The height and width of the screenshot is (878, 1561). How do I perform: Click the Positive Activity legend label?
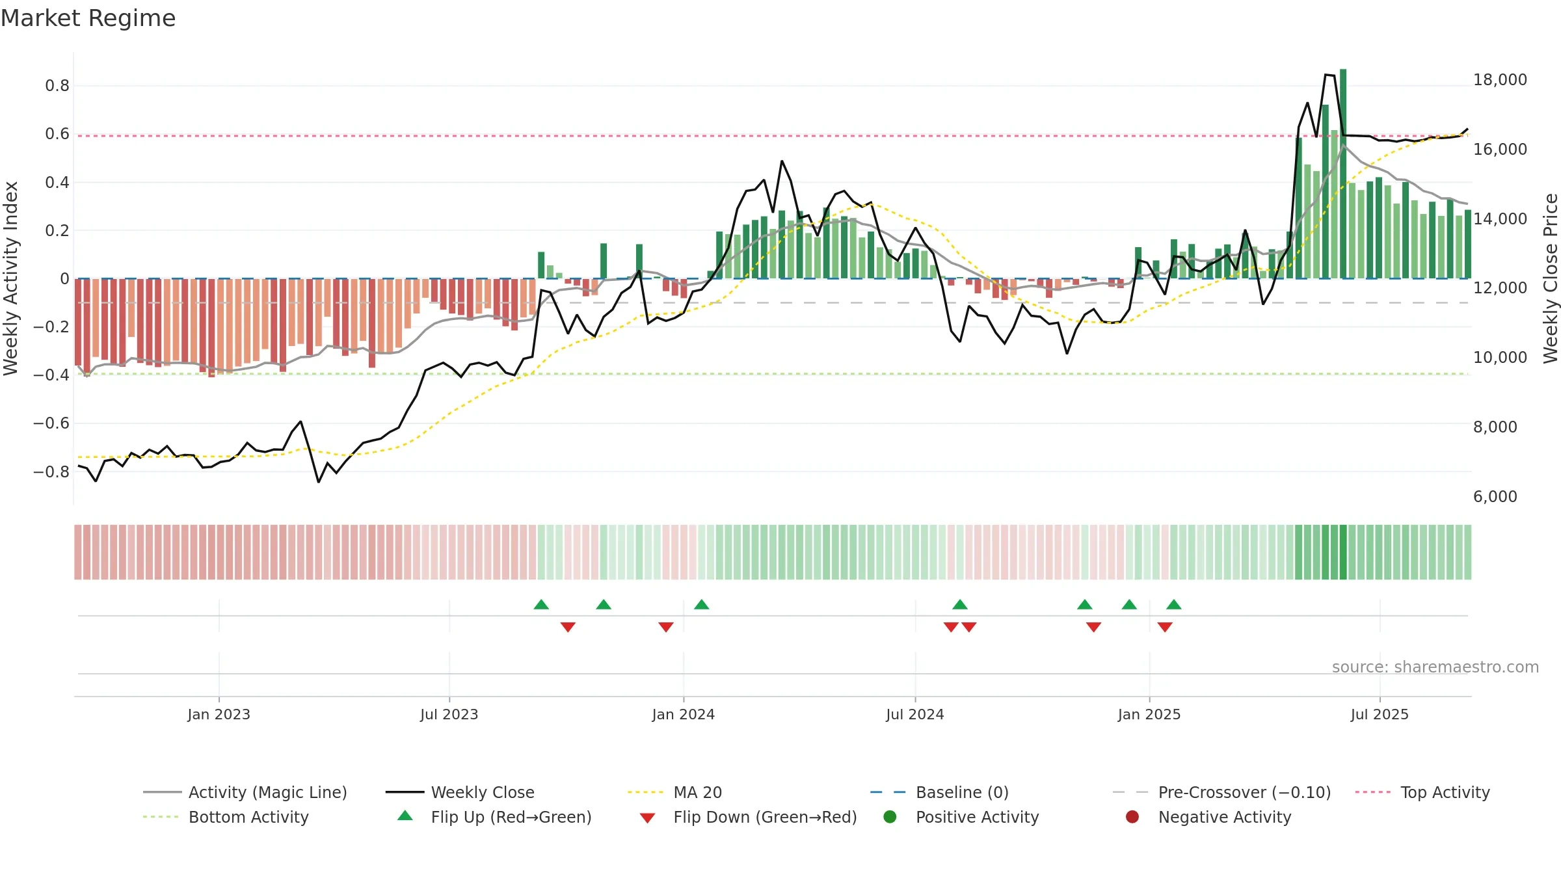click(977, 817)
